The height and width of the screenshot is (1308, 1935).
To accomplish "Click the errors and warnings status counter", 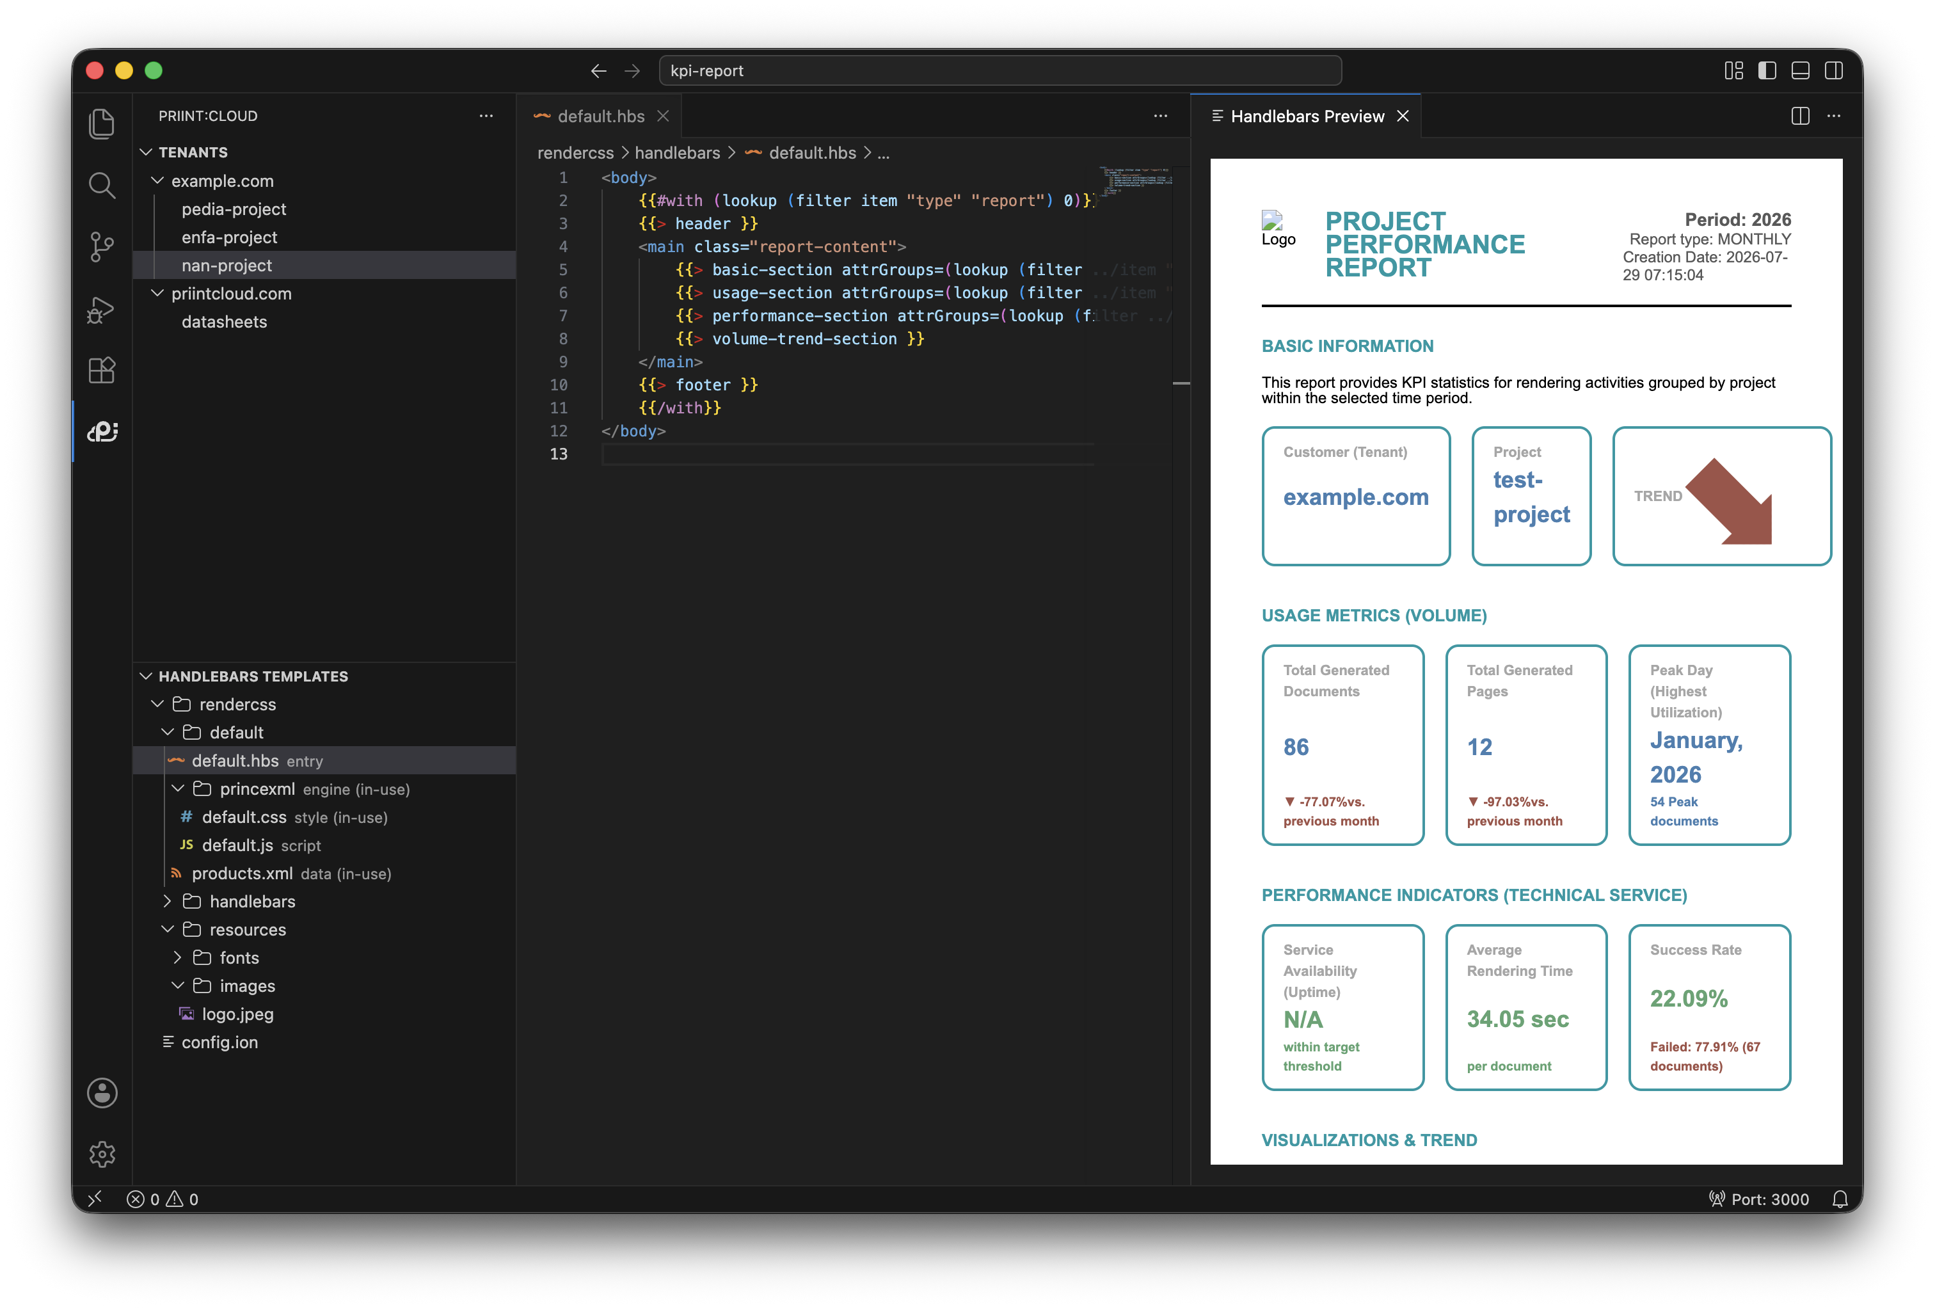I will point(163,1200).
